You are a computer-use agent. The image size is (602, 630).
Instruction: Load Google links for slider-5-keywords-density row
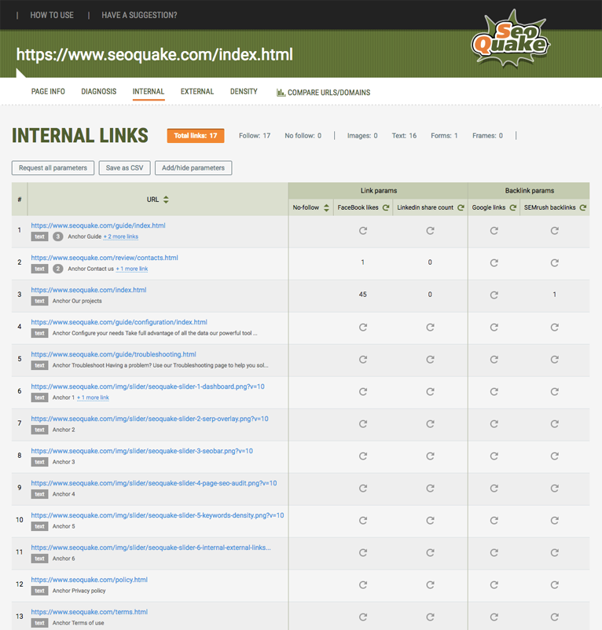(x=494, y=520)
